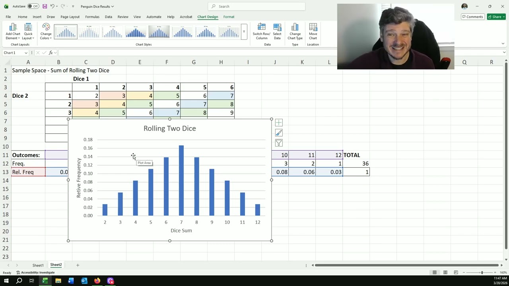Select the fifth dark-gradient chart style thumbnail
Viewport: 509px width, 286px height.
[x=159, y=32]
